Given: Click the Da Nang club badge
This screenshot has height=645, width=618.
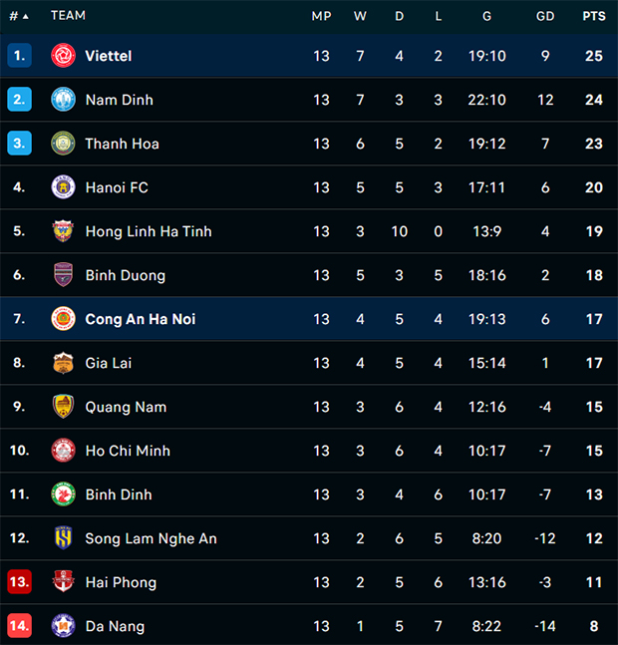Looking at the screenshot, I should click(63, 626).
